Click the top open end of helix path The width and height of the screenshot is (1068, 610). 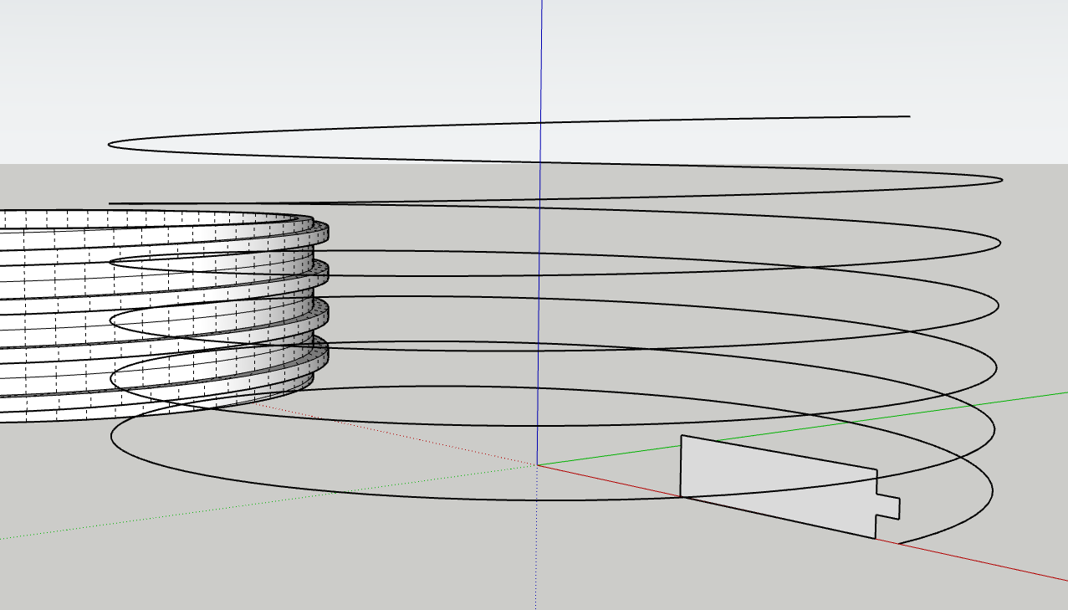pyautogui.click(x=908, y=116)
